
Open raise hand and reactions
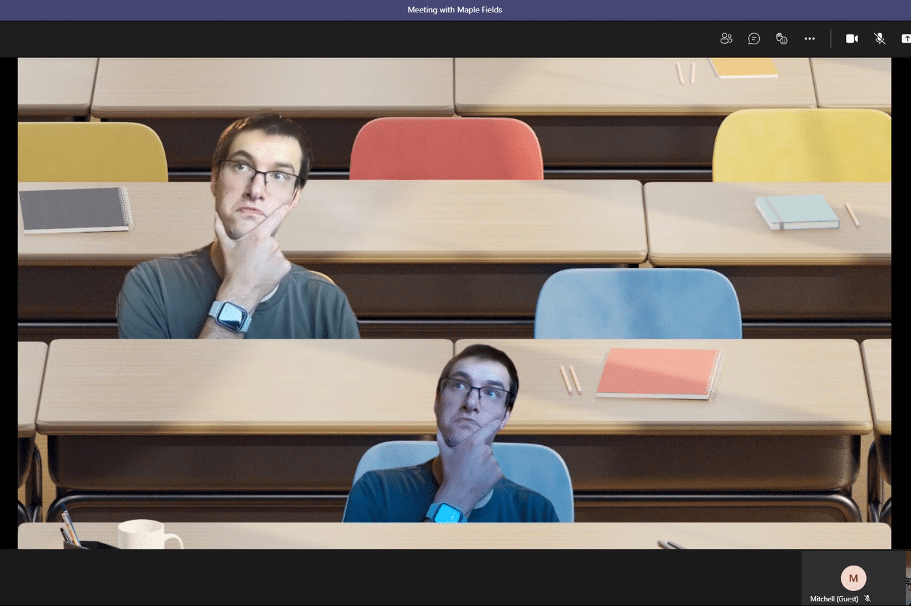point(782,39)
